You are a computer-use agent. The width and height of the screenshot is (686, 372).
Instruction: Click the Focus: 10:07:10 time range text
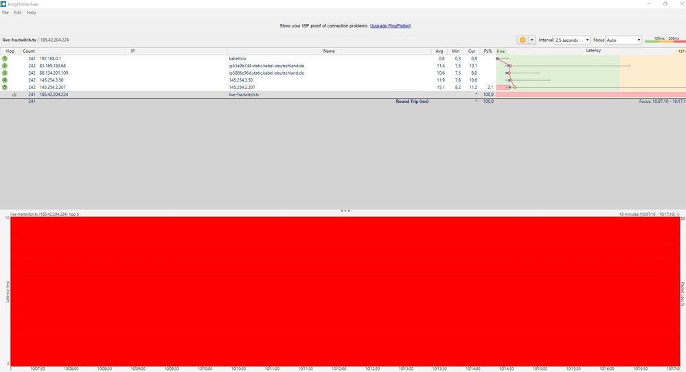pos(663,101)
